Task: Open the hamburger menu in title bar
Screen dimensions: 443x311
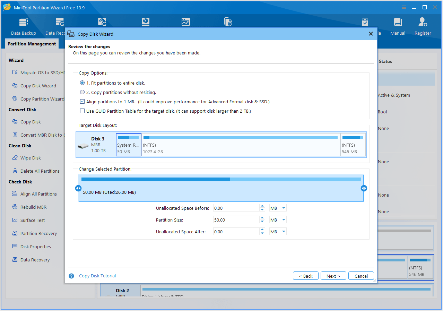Action: (404, 7)
